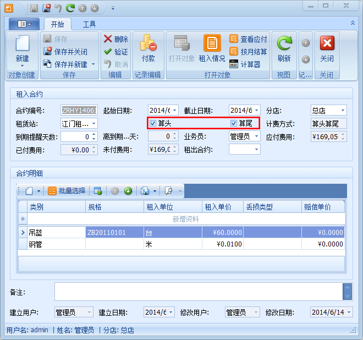Click the large 刷新 refresh button
Viewport: 363px width, 340px height.
click(284, 49)
